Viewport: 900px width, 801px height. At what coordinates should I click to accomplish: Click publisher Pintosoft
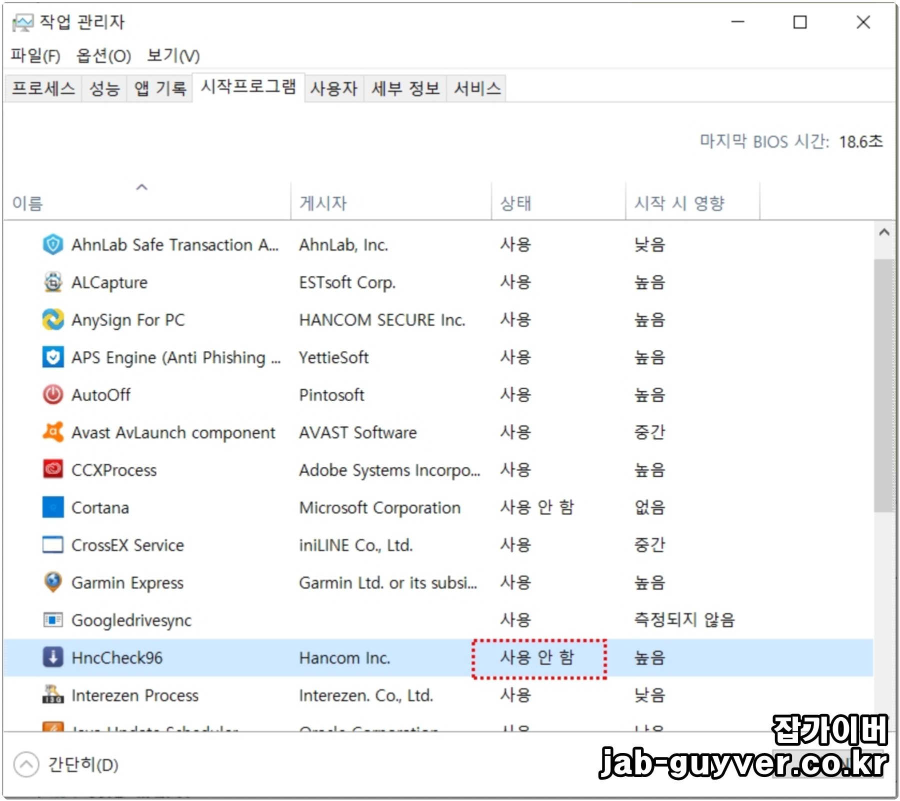[x=331, y=395]
